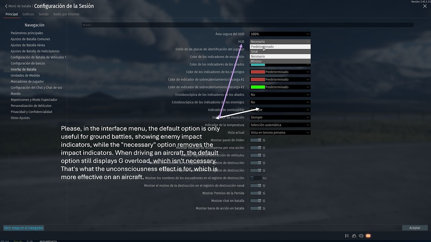Go to Configuración de Batalla de Vehículos
This screenshot has width=431, height=242.
click(x=38, y=57)
